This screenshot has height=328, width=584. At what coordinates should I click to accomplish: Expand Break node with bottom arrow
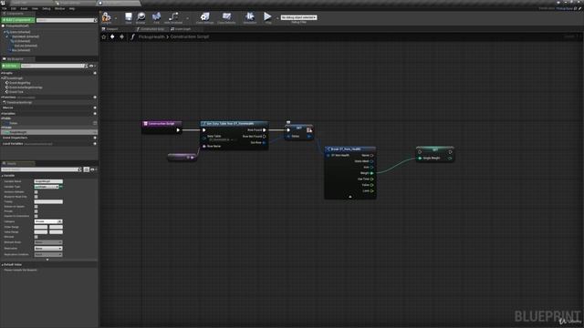350,197
